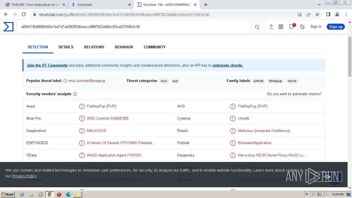Image resolution: width=352 pixels, height=198 pixels.
Task: Click Fortinet Riskware alert icon
Action: click(233, 143)
